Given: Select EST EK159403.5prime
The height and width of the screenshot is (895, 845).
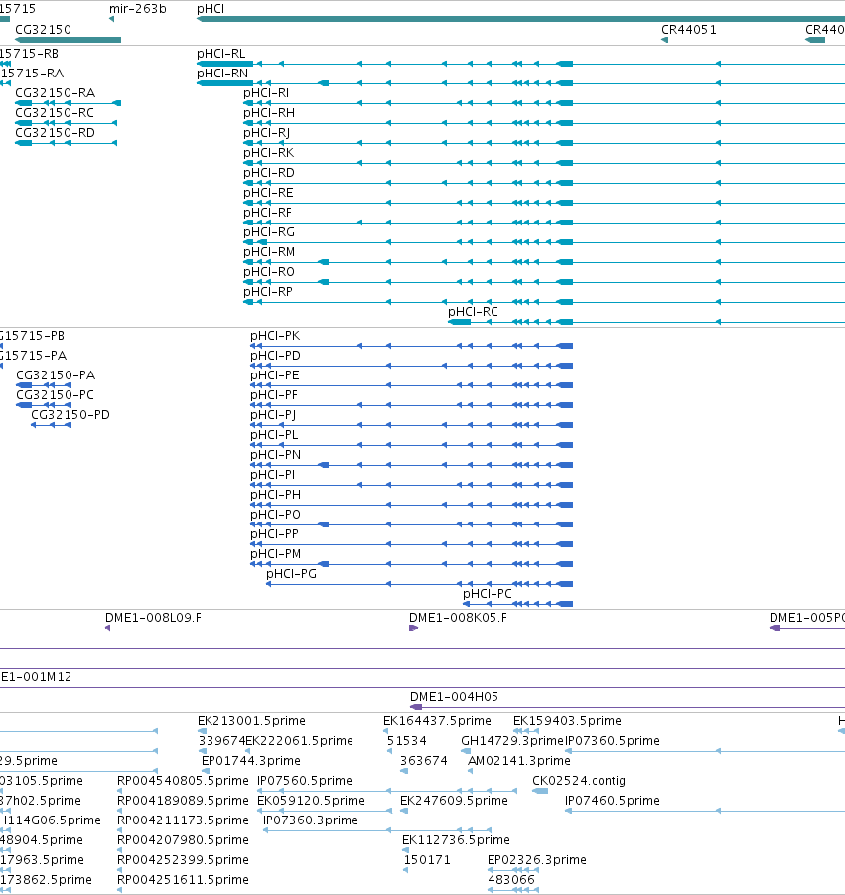Looking at the screenshot, I should tap(567, 721).
